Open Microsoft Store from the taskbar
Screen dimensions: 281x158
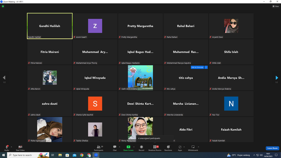tap(67, 155)
